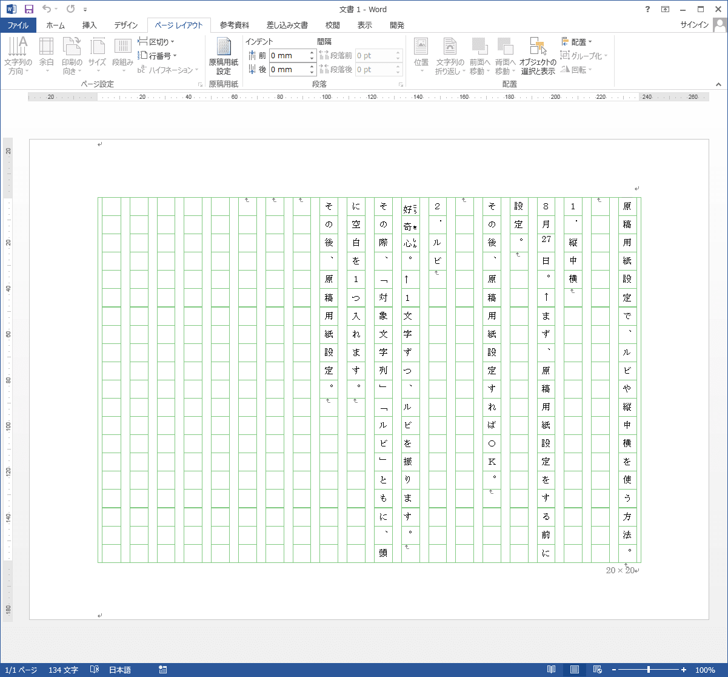Open the 原稿用紙設定 manuscript paper settings
This screenshot has height=677, width=728.
(224, 56)
